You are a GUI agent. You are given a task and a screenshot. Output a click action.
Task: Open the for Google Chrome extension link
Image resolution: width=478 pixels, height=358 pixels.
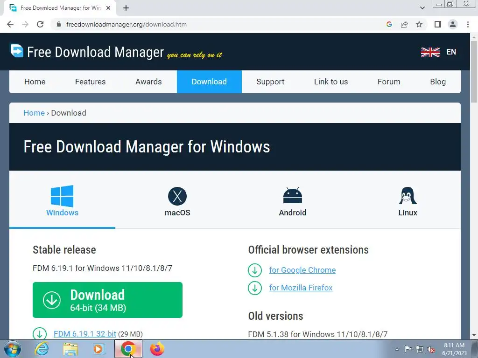(x=302, y=270)
